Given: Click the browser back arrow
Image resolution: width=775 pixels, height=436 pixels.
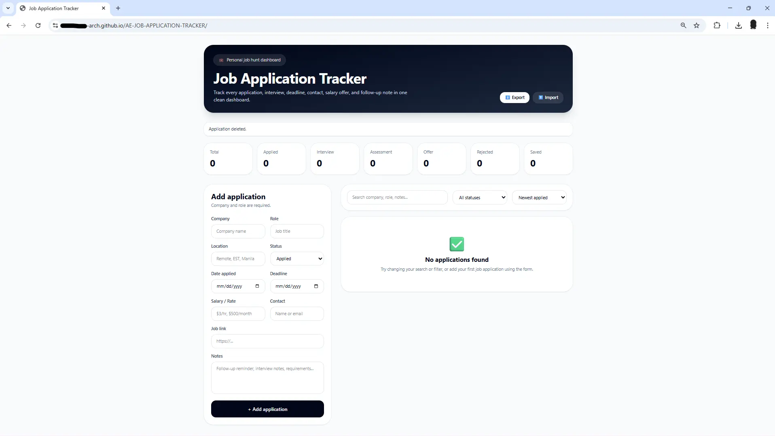Looking at the screenshot, I should [9, 25].
